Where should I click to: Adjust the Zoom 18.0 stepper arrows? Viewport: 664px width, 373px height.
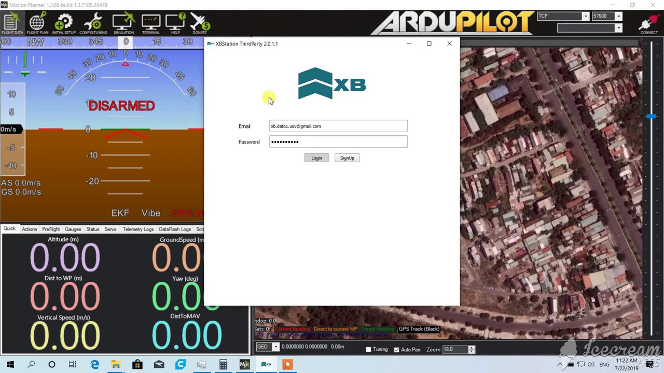(471, 350)
